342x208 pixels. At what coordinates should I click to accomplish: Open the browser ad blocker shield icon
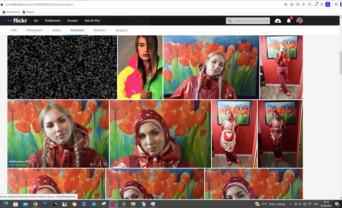(298, 5)
